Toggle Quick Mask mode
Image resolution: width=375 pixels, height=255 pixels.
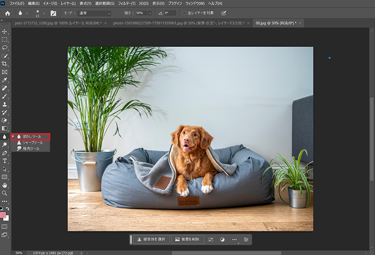[x=4, y=226]
